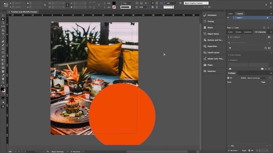Select the Gap tool
This screenshot has width=273, height=153.
3,26
